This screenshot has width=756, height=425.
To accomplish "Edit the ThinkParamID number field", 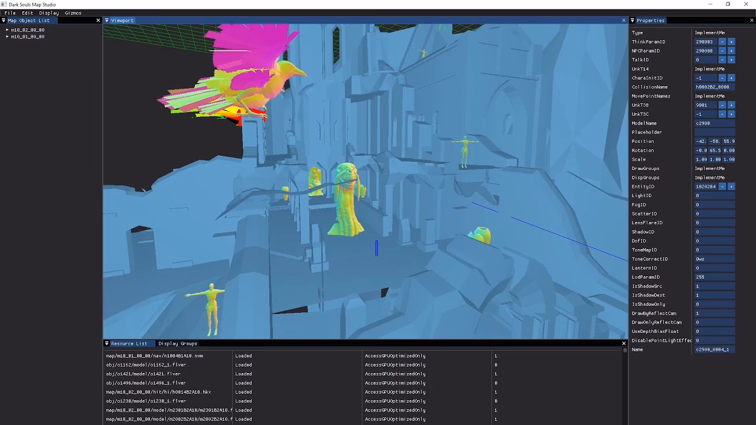I will tap(705, 42).
